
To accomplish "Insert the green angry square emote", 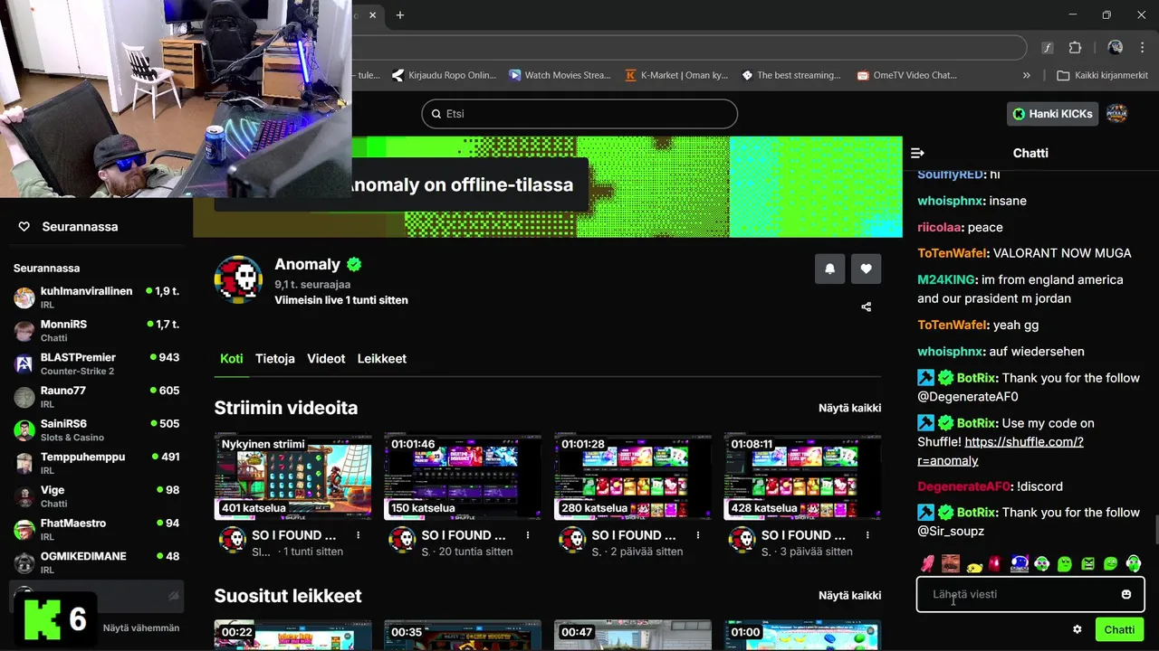I will 1087,564.
